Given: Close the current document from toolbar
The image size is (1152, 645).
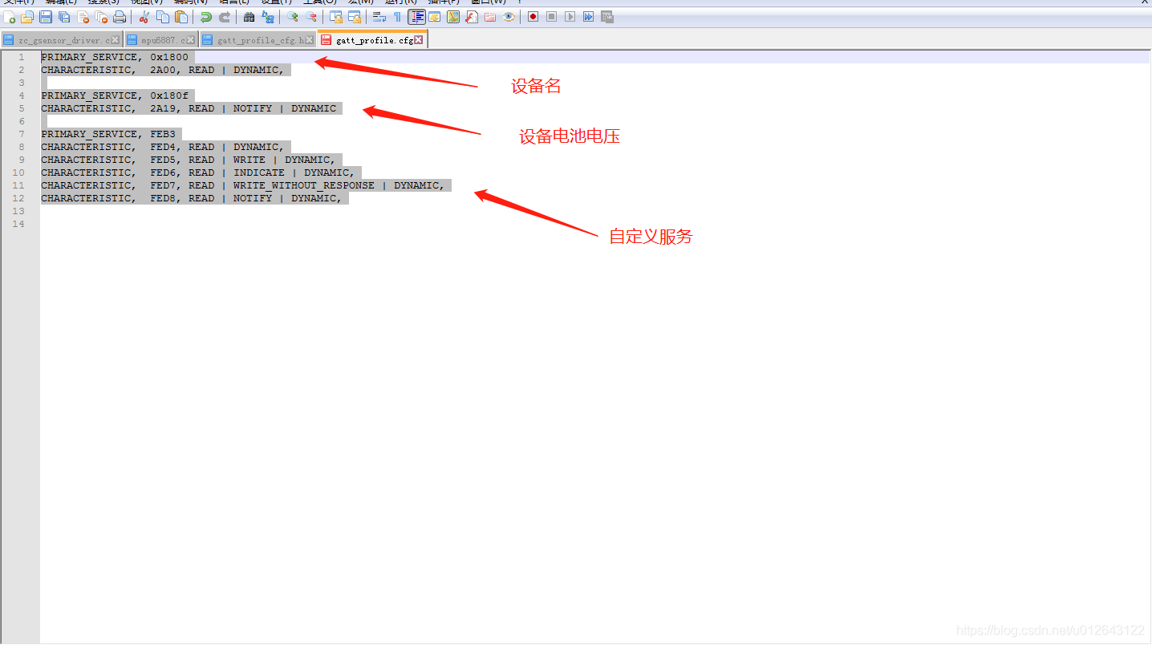Looking at the screenshot, I should [83, 17].
